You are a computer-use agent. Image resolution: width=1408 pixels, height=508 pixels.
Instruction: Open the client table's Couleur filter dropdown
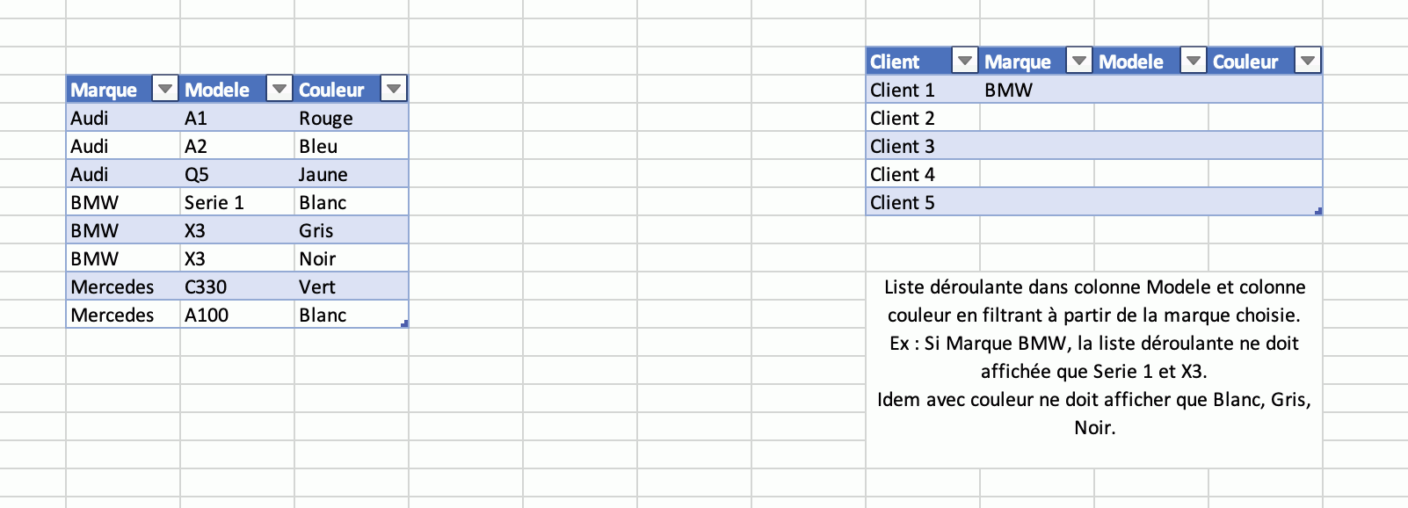coord(1307,61)
